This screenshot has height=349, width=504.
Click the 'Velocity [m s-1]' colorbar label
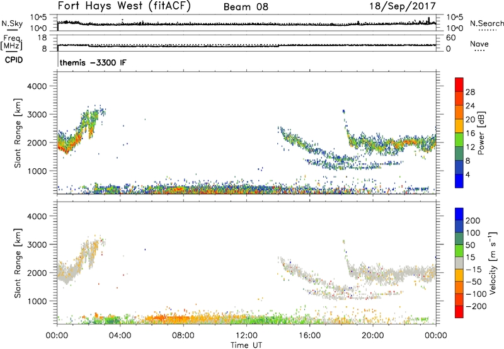click(493, 263)
